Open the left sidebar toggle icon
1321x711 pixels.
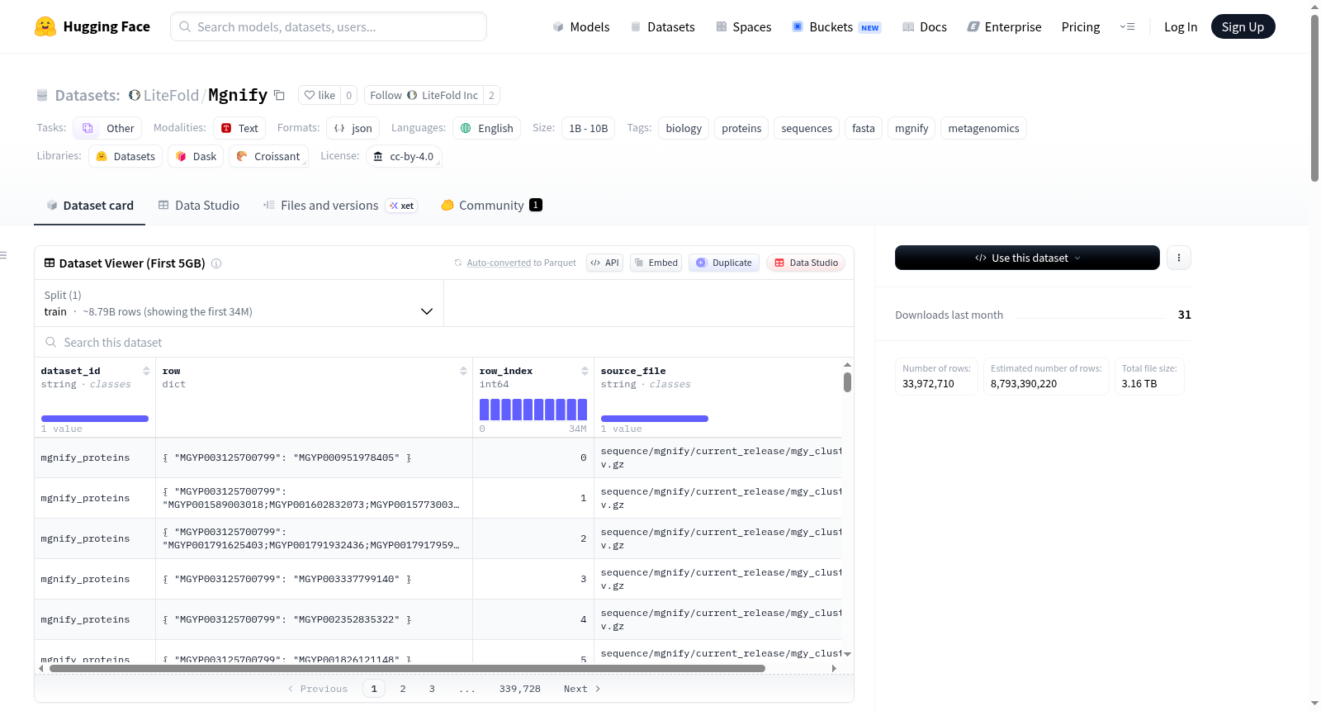pos(3,255)
